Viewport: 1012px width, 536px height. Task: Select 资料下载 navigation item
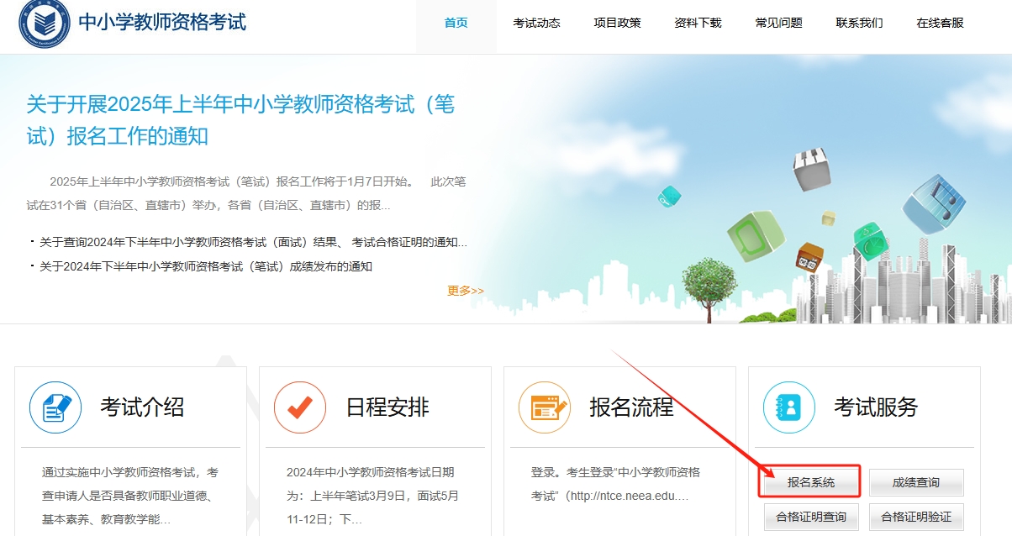coord(698,24)
